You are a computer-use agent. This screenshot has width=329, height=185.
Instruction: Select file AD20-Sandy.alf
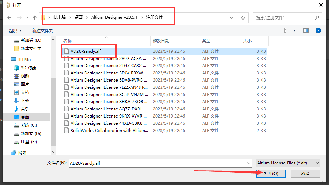click(x=165, y=51)
